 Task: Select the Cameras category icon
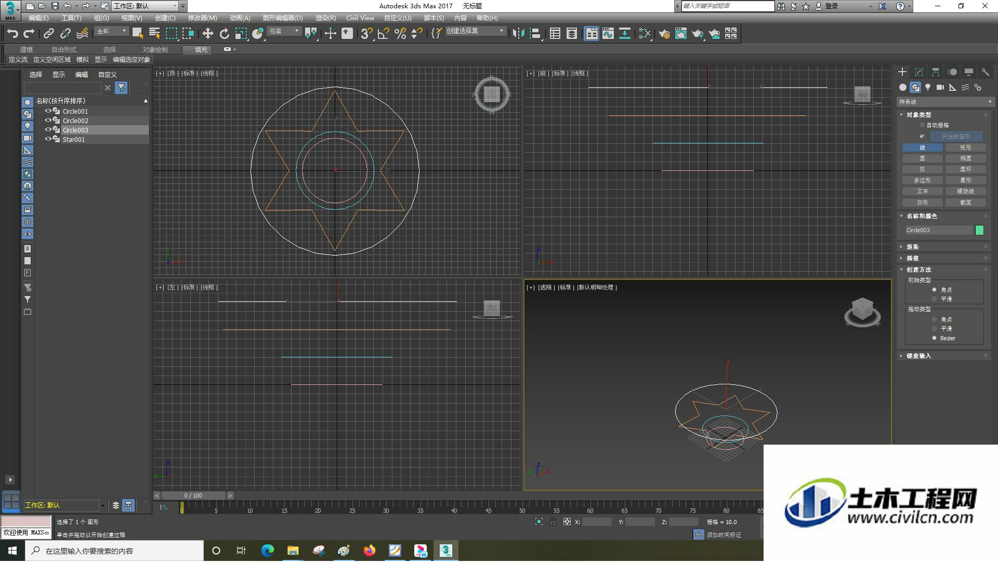coord(940,87)
